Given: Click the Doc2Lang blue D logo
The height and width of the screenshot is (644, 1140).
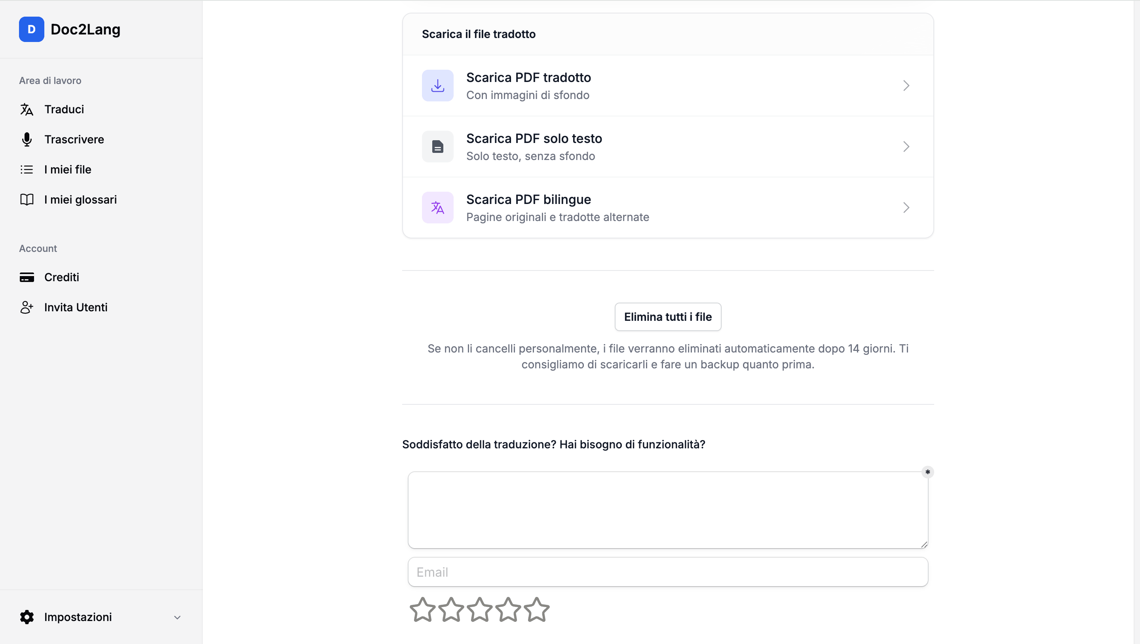Looking at the screenshot, I should tap(31, 29).
